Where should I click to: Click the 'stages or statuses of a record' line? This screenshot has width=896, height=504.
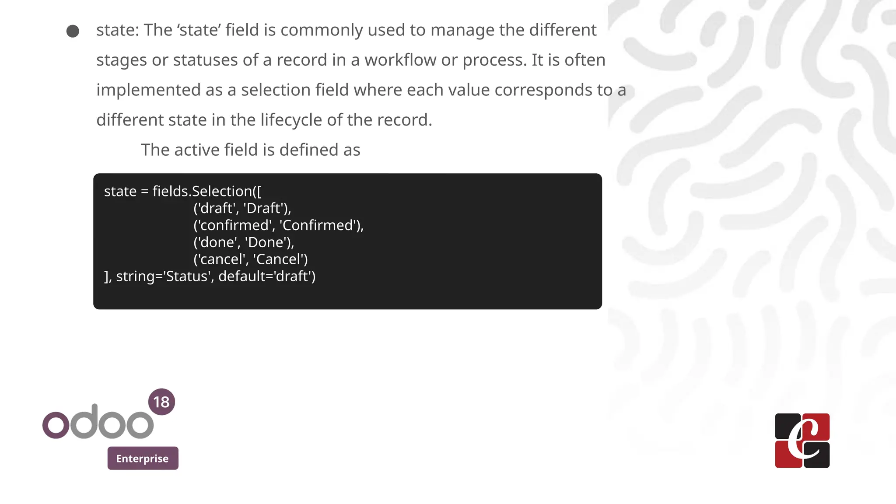pos(350,60)
